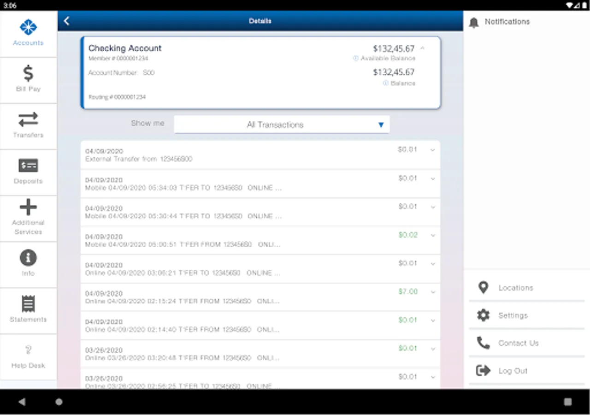Open Transfers arrows icon

coord(28,120)
